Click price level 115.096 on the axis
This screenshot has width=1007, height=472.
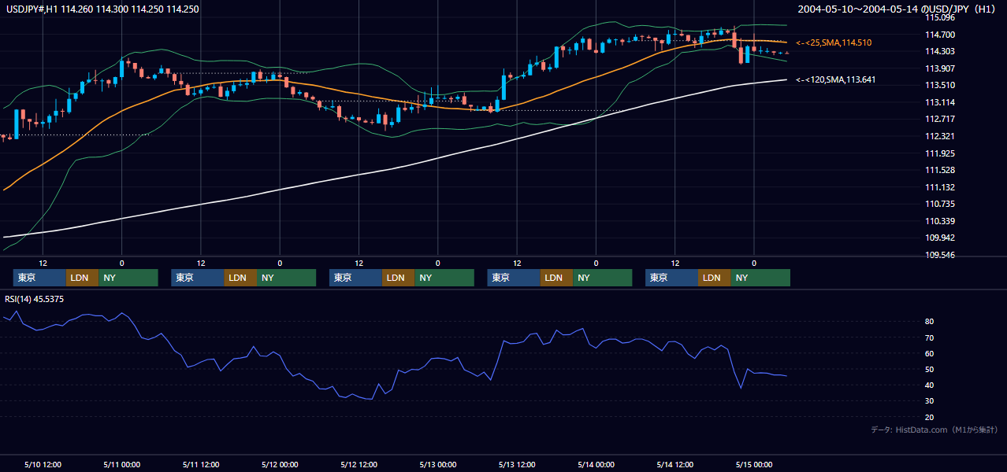939,17
